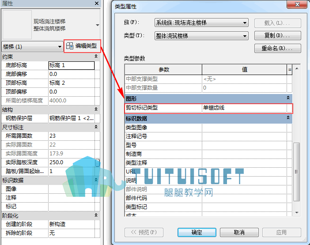
Task: Click the 创建的阶段 value 新构造
Action: coord(72,224)
